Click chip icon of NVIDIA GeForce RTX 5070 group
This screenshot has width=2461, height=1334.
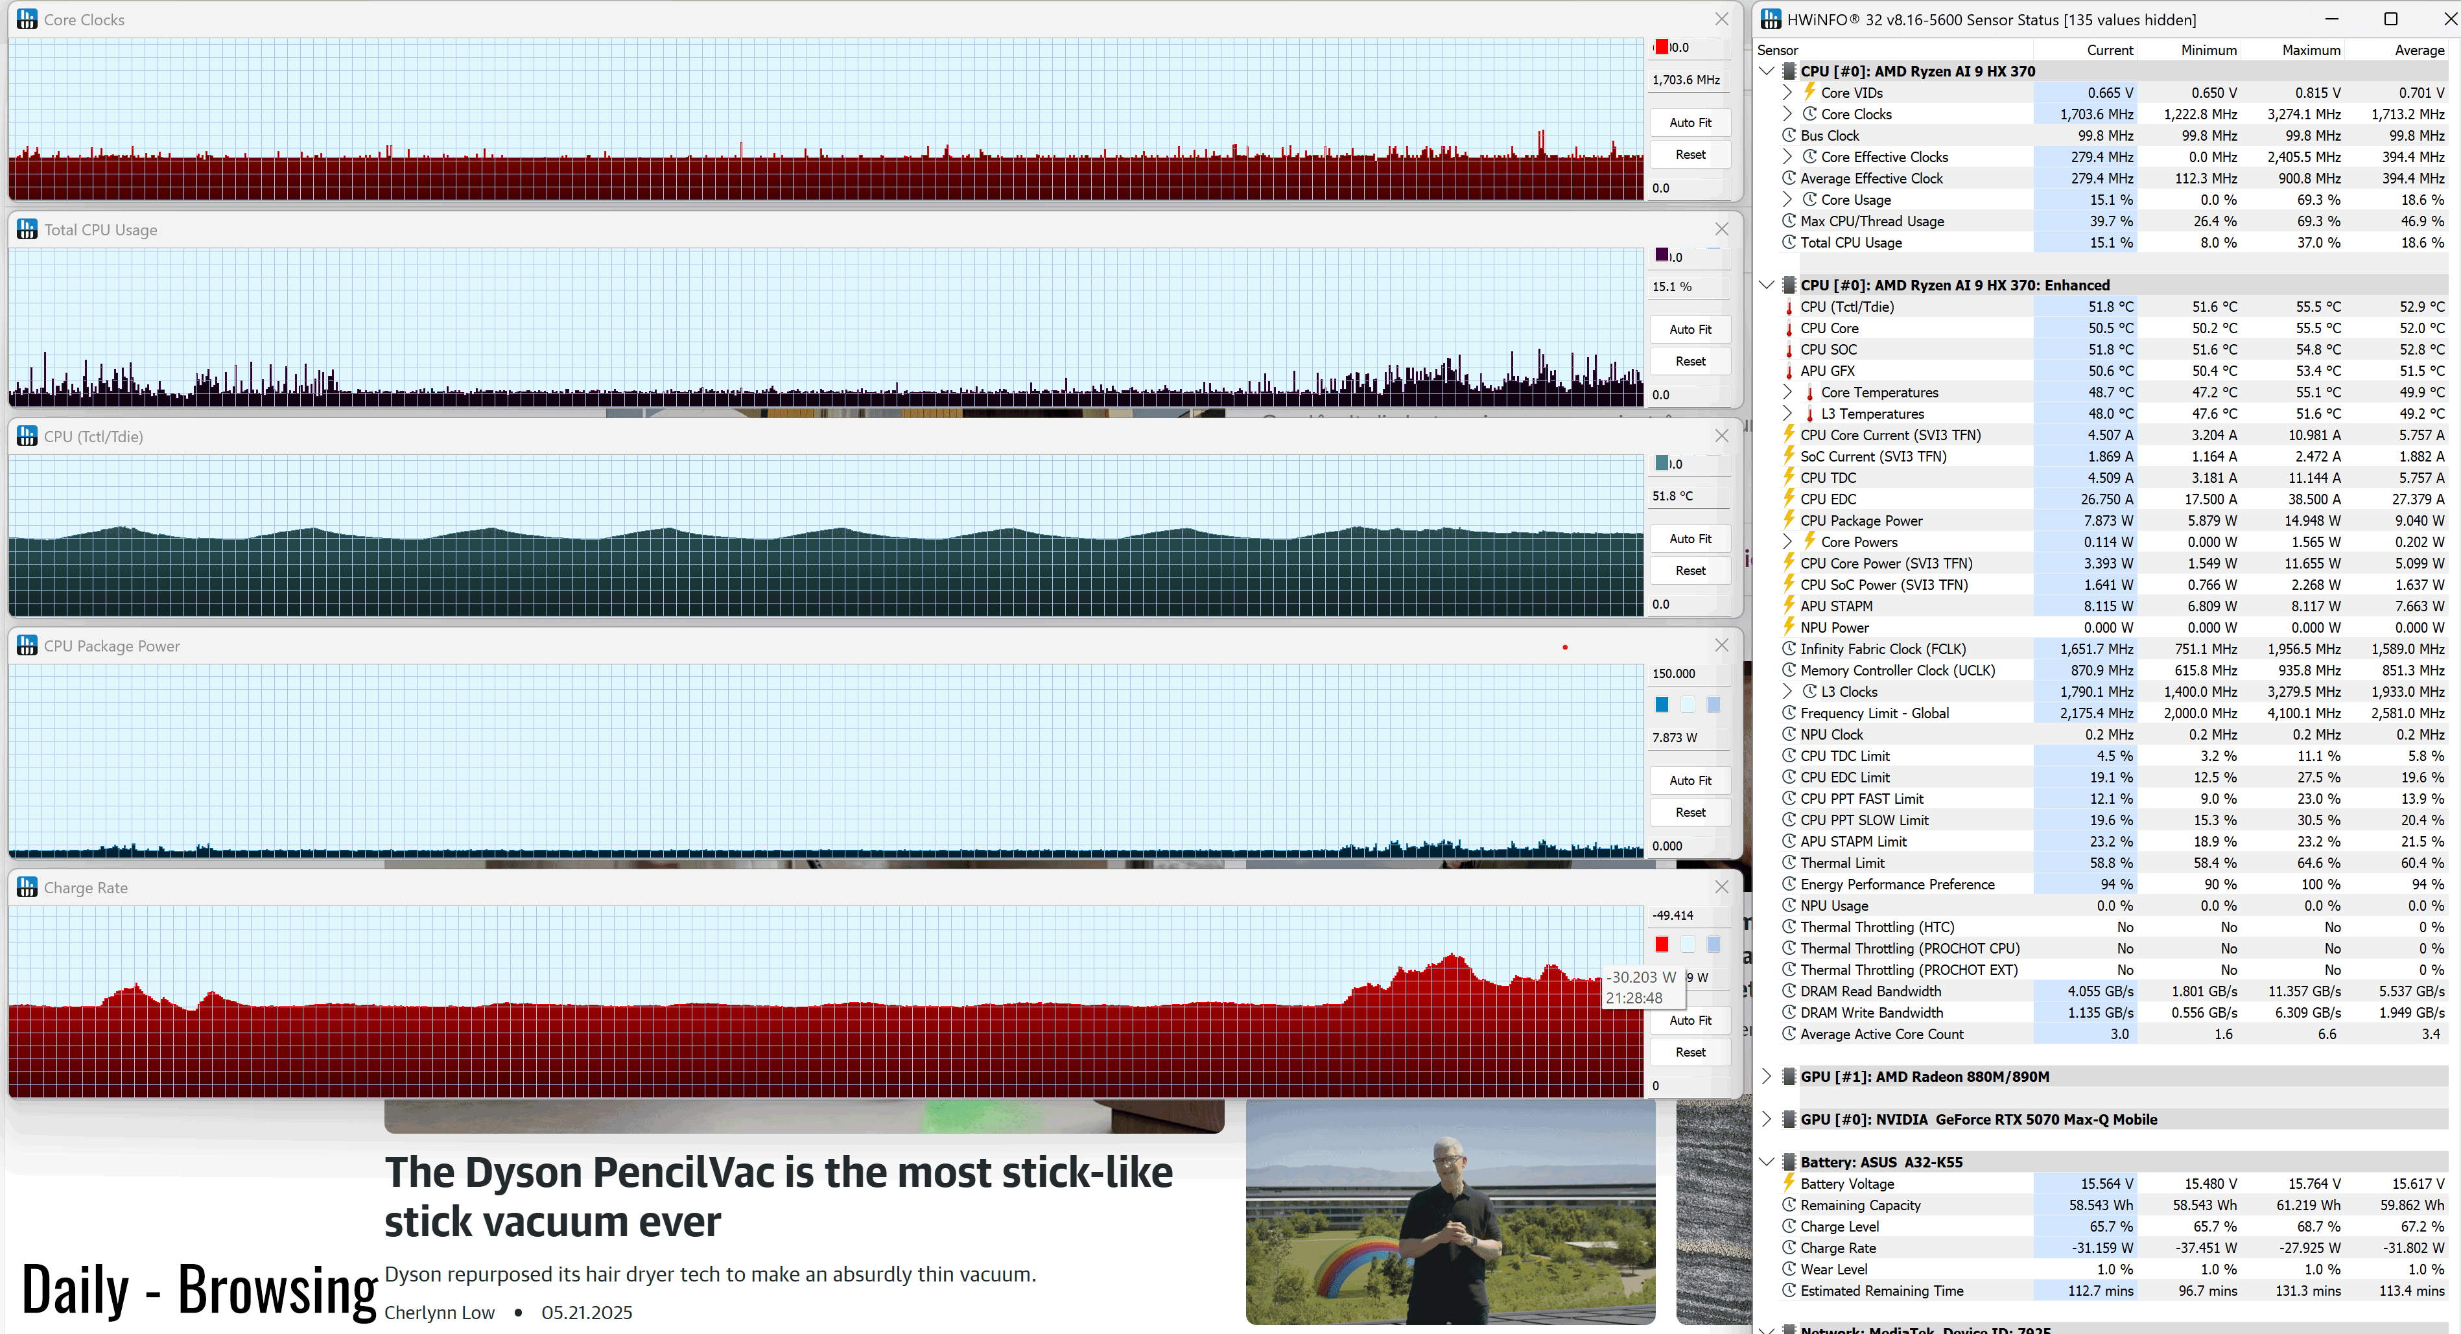pos(1789,1118)
